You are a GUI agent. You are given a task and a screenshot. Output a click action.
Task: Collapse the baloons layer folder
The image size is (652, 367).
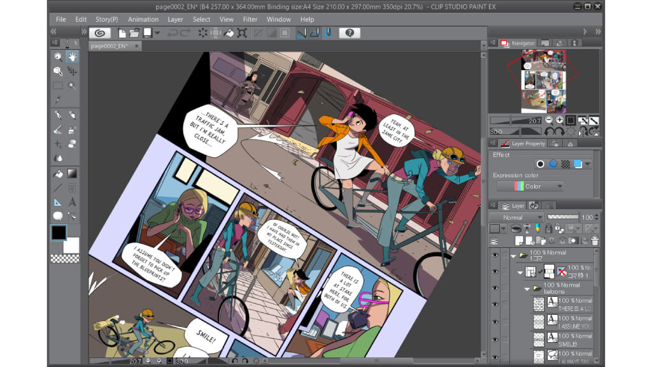pos(527,289)
